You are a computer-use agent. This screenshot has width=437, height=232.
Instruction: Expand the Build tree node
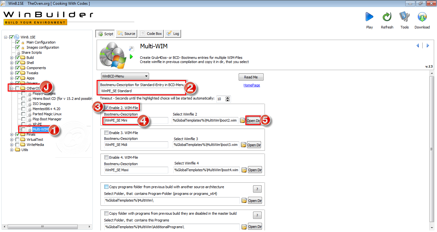[x=12, y=58]
